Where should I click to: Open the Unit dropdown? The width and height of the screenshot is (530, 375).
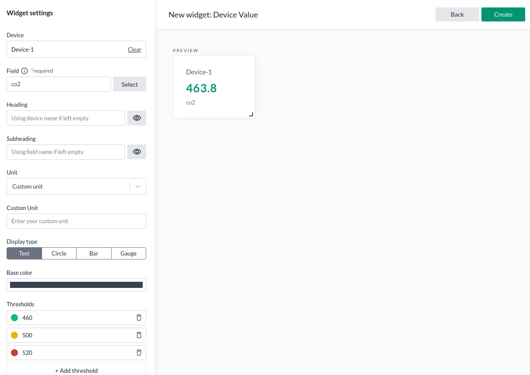point(137,186)
